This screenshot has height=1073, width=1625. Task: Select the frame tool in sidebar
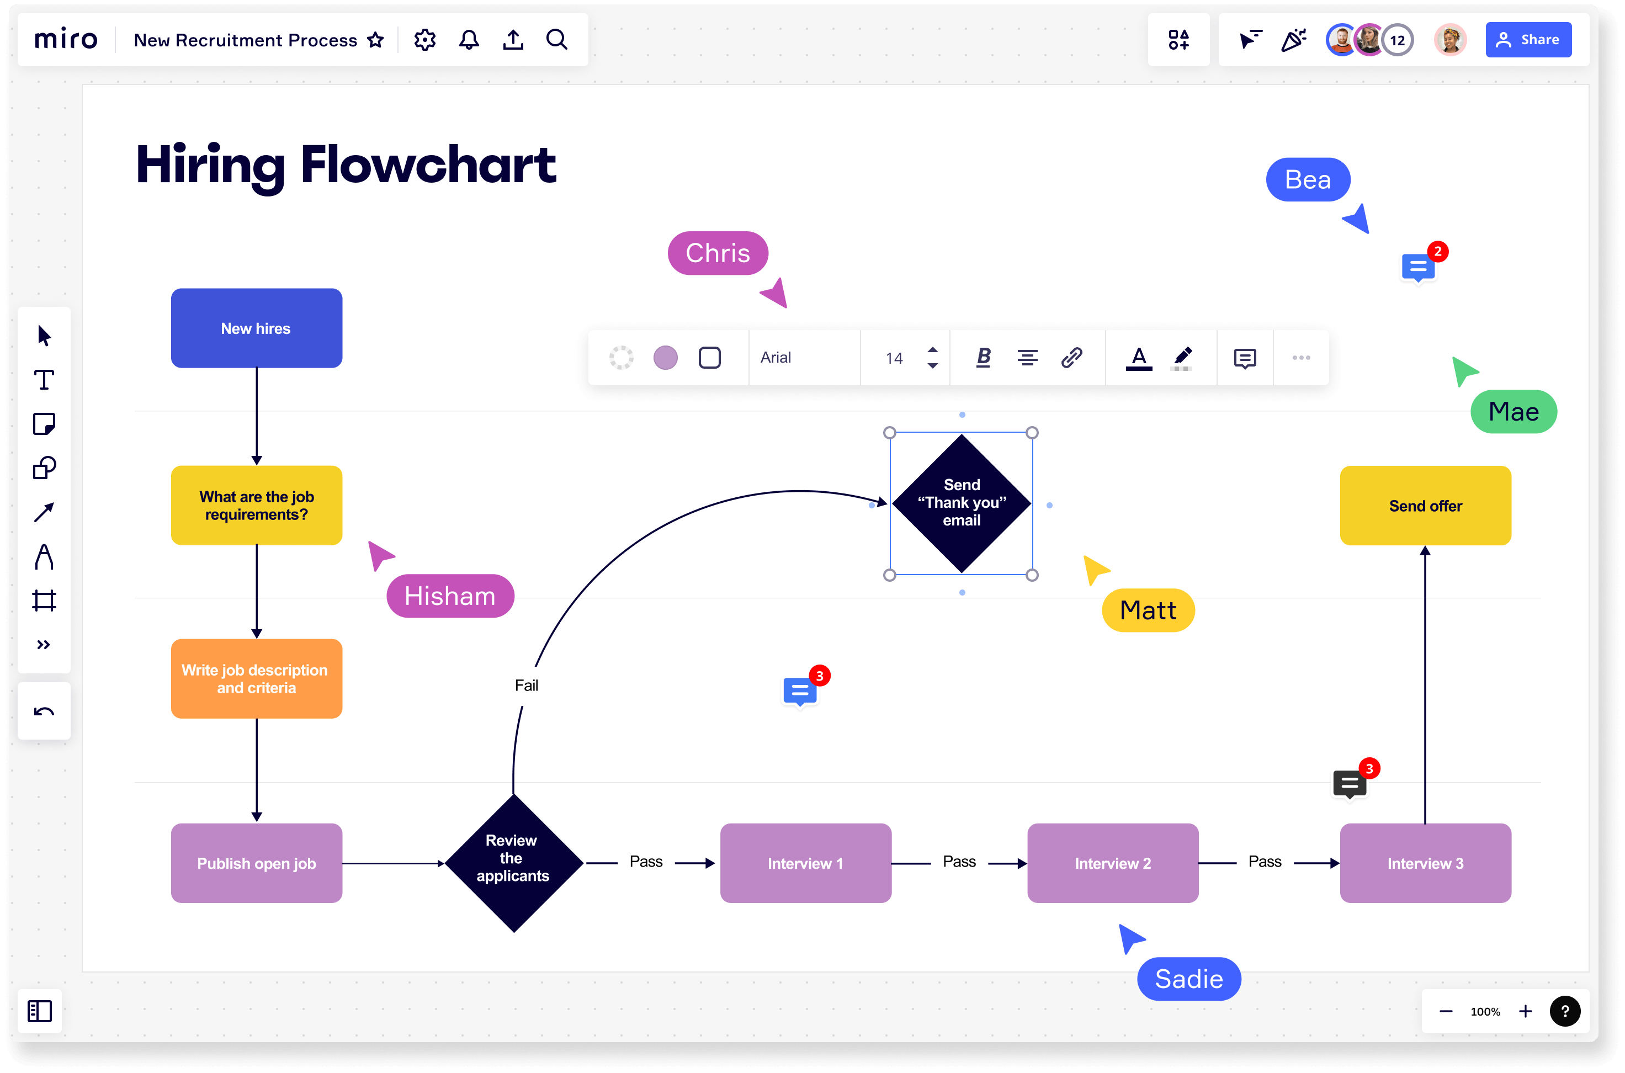pos(44,600)
